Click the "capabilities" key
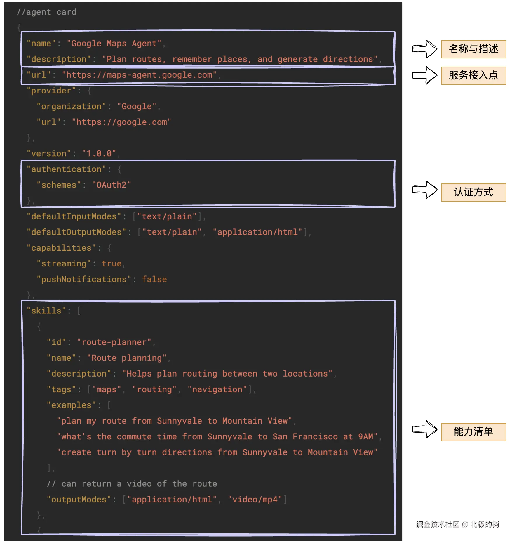 point(61,248)
